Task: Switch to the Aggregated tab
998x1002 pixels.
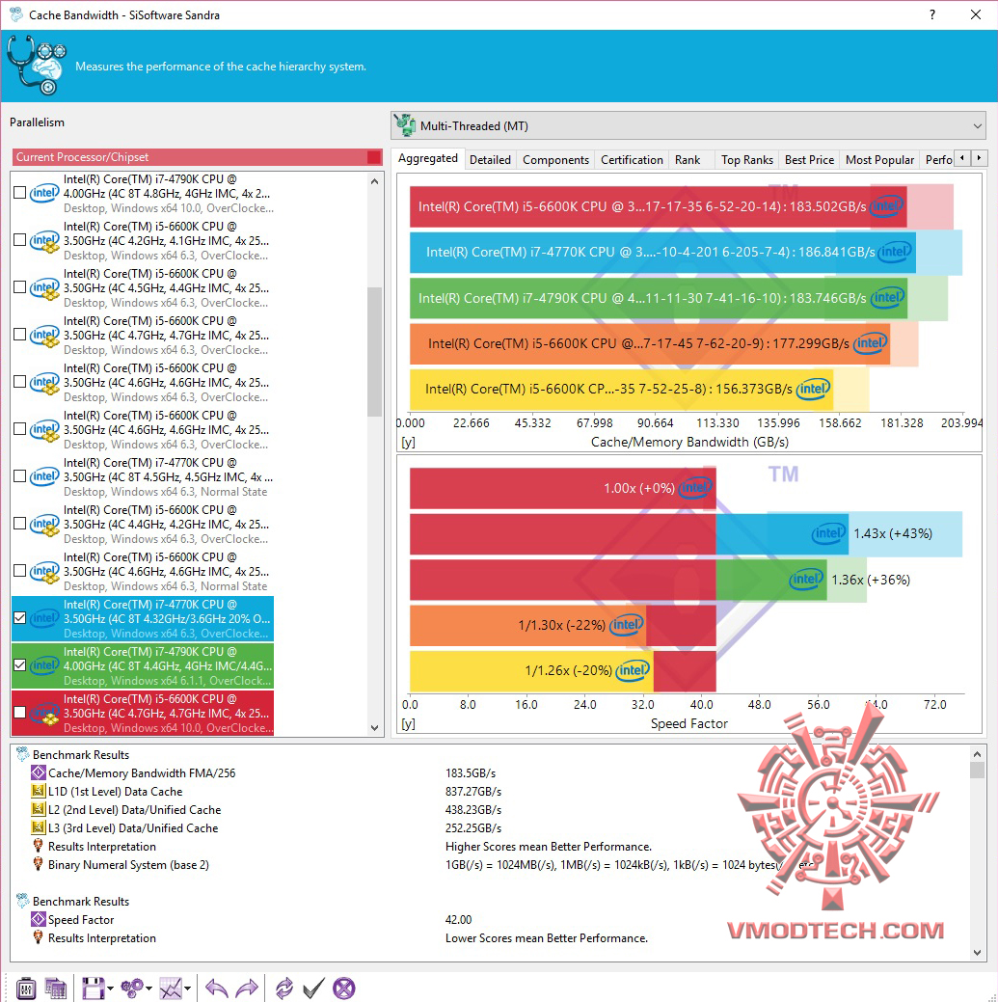Action: click(x=427, y=158)
